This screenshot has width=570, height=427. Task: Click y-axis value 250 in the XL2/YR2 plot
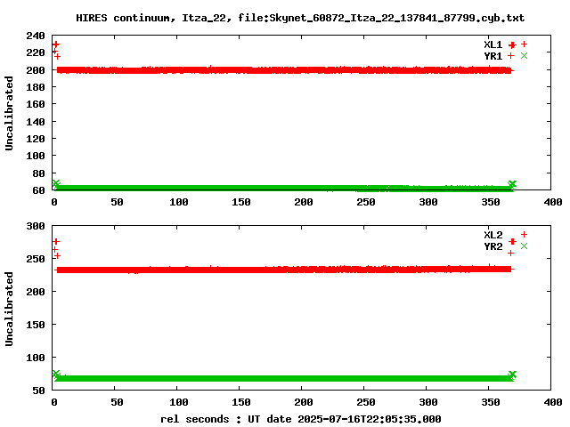(x=36, y=259)
